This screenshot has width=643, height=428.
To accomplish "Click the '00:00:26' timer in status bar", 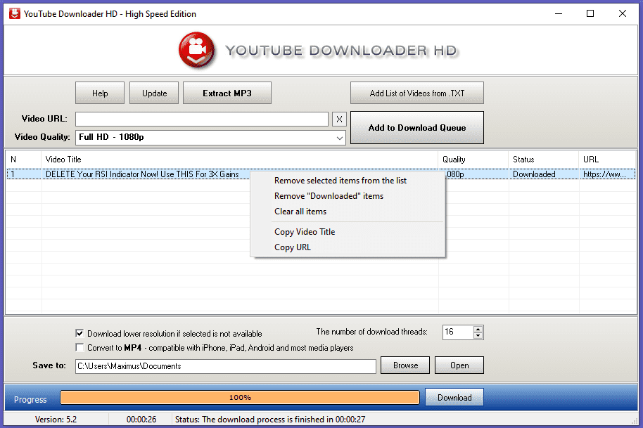I will 141,420.
